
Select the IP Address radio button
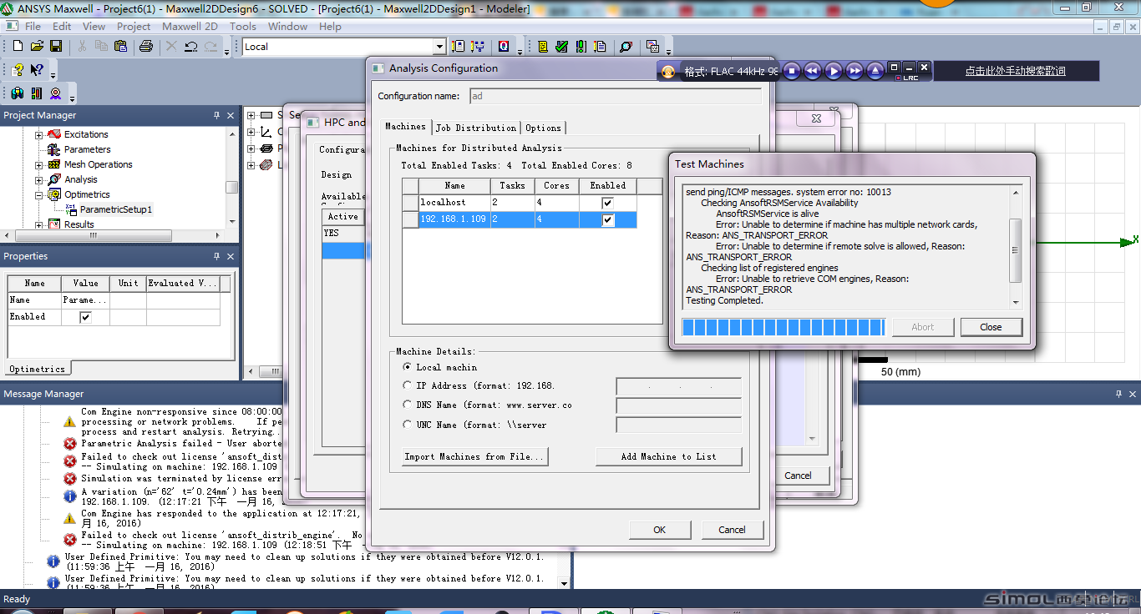click(x=408, y=385)
